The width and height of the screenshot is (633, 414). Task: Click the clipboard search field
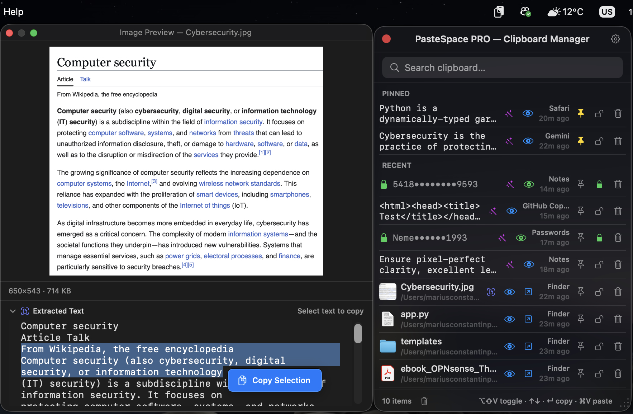point(501,67)
